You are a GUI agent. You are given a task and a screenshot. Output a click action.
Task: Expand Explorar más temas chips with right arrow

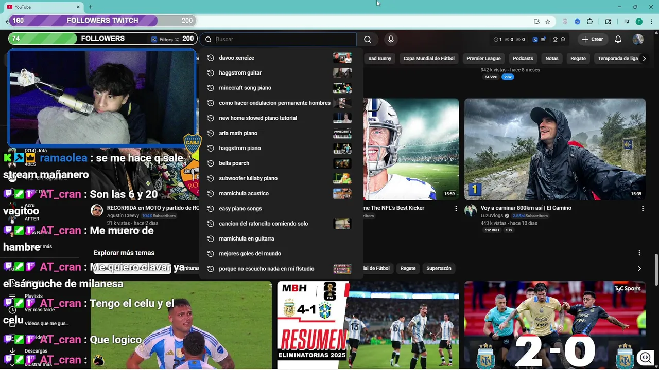639,268
